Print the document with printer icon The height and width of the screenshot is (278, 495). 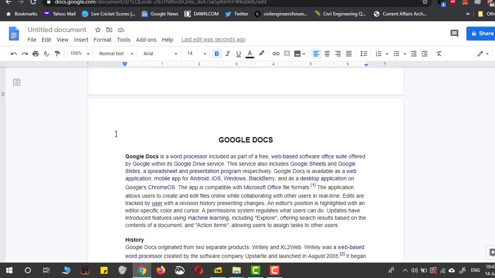pos(36,54)
